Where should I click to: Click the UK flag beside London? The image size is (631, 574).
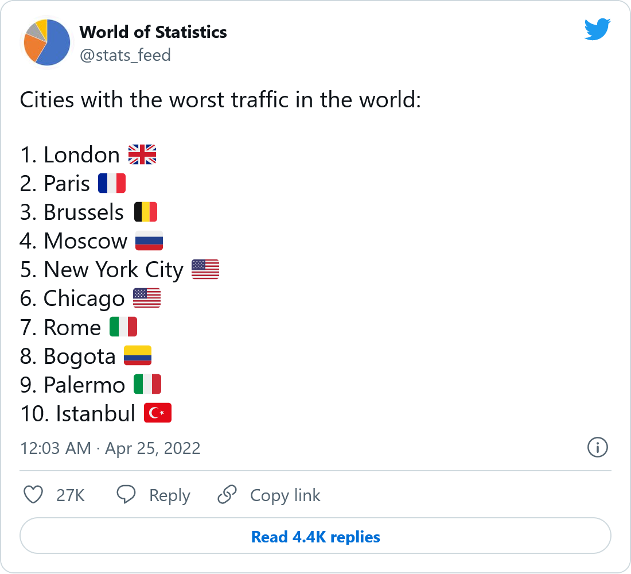click(142, 155)
